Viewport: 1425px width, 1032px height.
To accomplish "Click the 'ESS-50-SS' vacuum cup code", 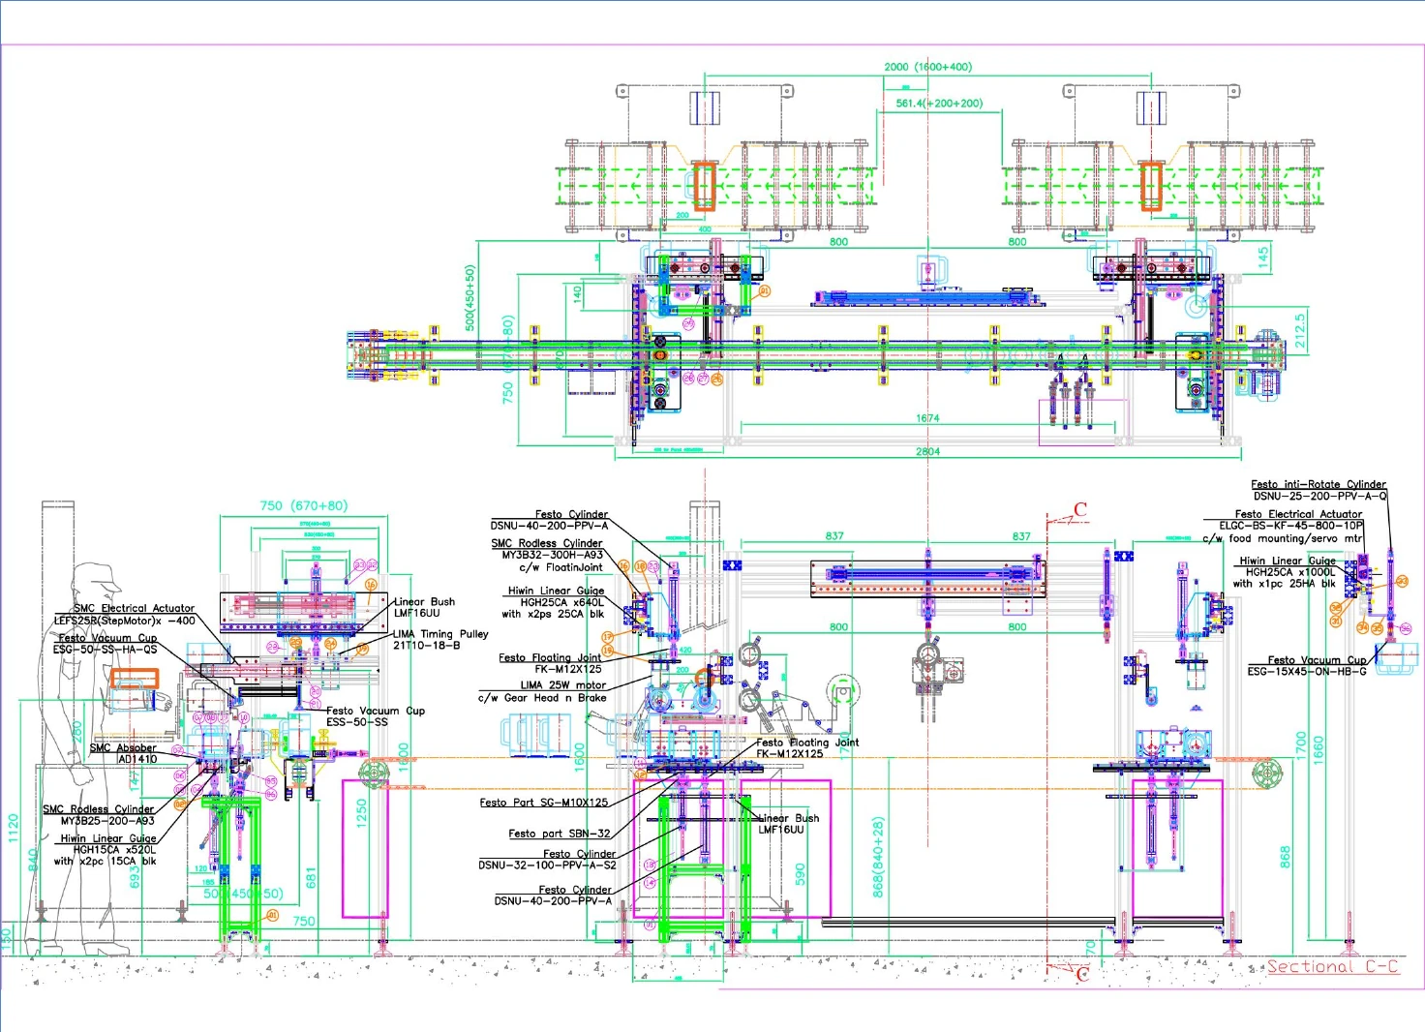I will point(357,722).
